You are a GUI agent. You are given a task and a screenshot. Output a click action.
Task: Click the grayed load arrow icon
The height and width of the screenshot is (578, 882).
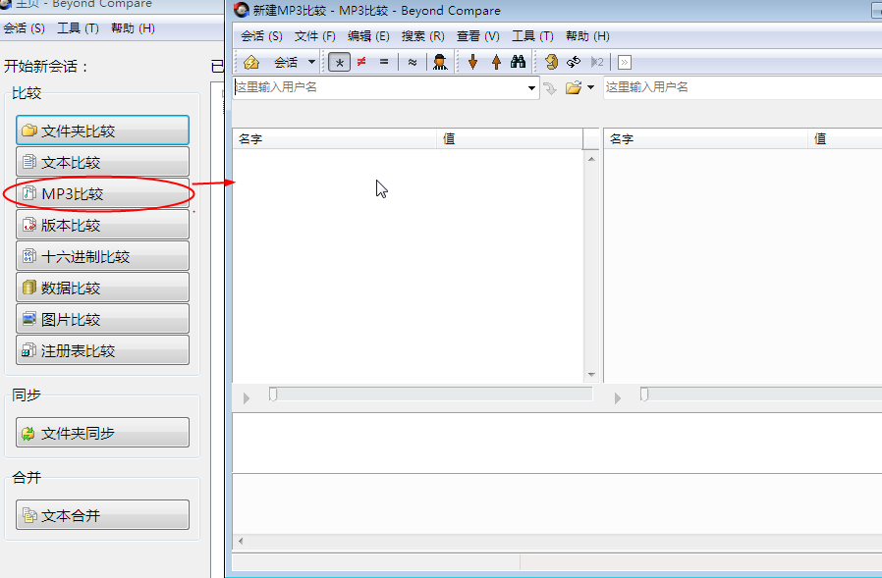[550, 87]
